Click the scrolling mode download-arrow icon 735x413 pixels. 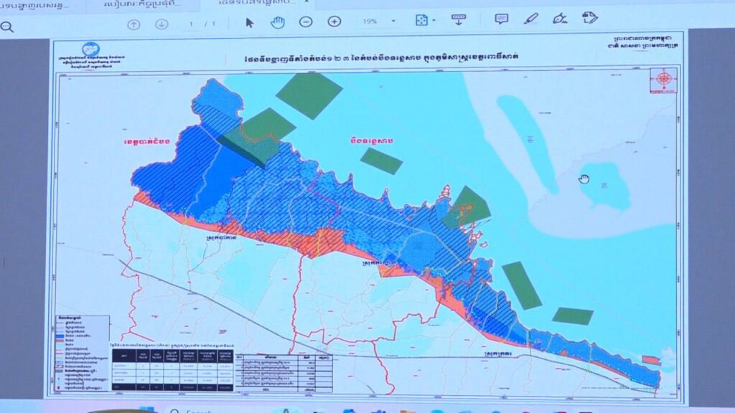(458, 19)
